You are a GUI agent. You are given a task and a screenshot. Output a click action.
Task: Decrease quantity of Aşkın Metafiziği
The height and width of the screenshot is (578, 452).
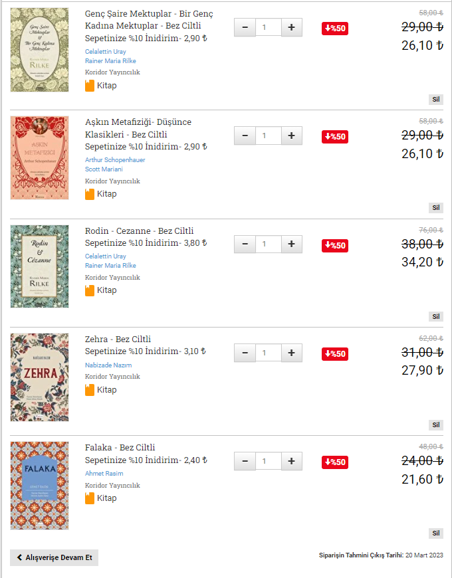(x=245, y=136)
